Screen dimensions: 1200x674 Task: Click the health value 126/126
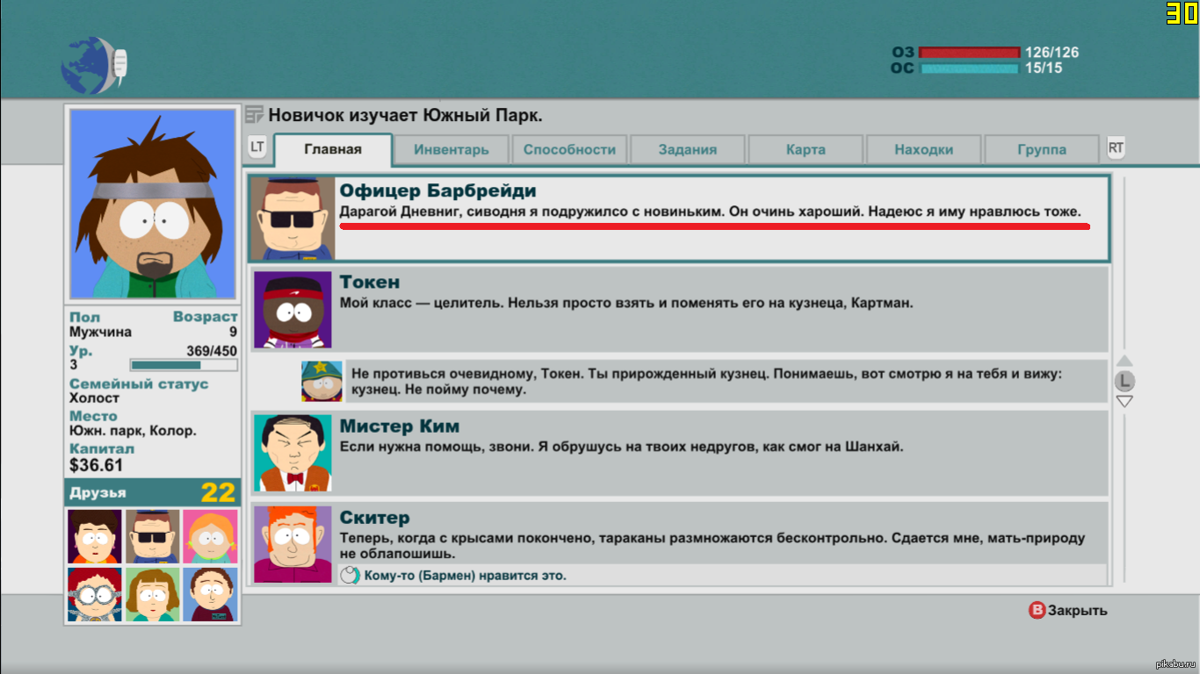(x=1052, y=52)
